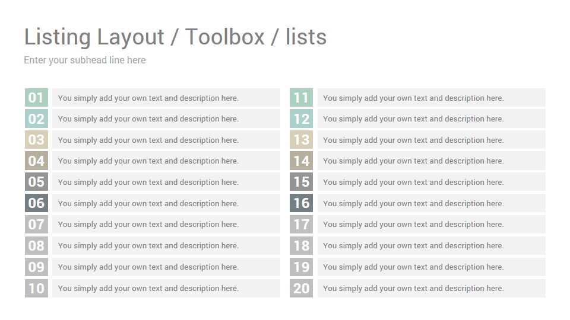Click the dark 16 number tile

click(x=302, y=203)
